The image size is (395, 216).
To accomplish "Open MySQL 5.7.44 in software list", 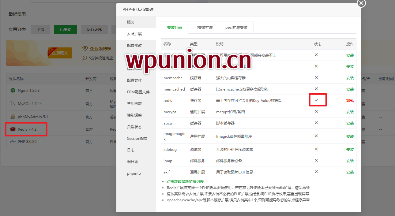I will pyautogui.click(x=30, y=104).
